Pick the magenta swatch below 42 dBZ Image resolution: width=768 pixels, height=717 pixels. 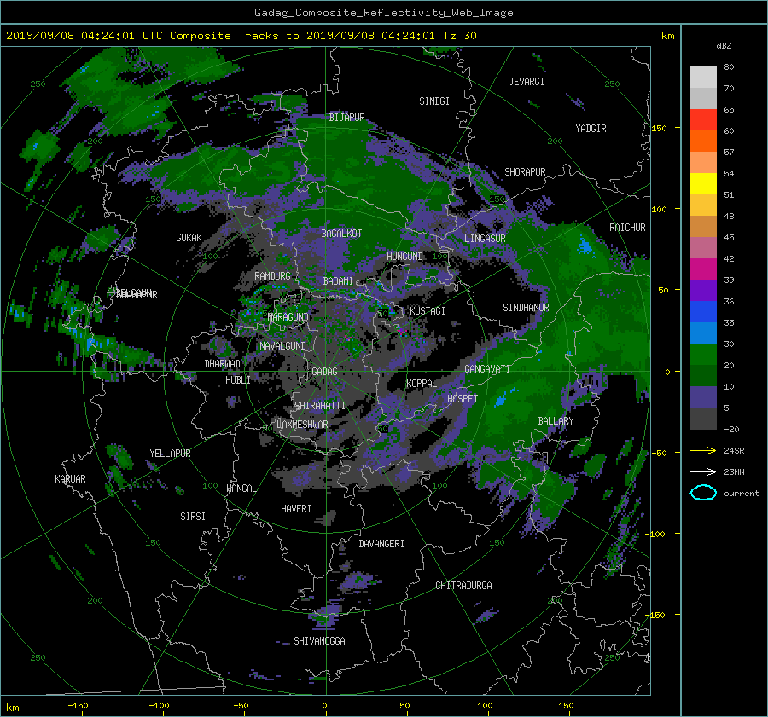(x=703, y=269)
